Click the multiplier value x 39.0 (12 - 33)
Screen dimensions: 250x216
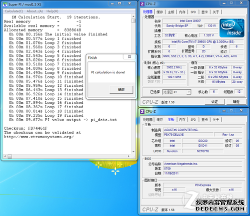174,72
